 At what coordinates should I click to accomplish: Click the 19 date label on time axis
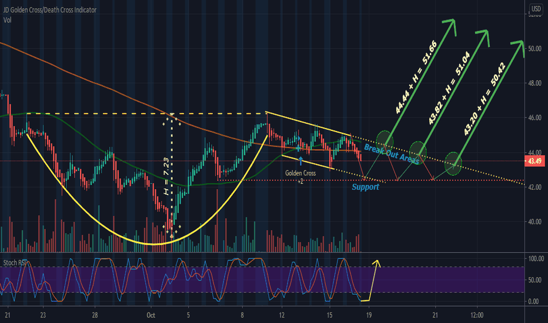coord(369,315)
